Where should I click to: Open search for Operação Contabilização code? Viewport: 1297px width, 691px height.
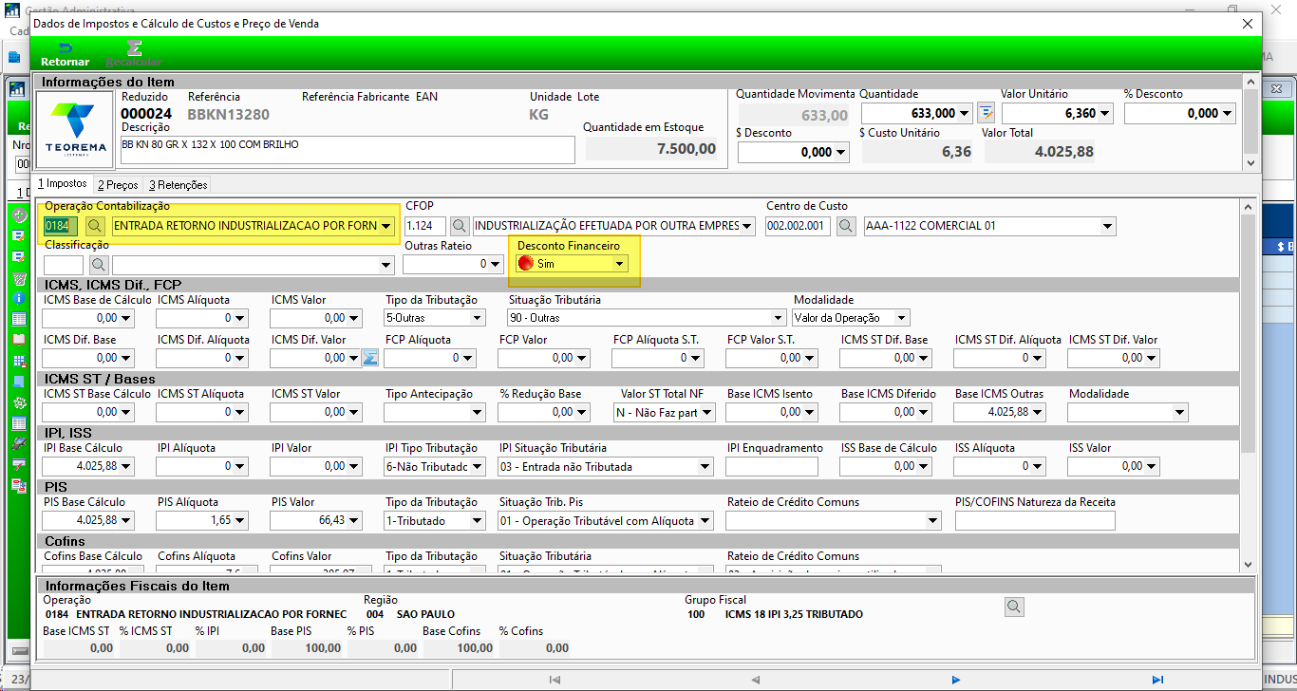(95, 226)
